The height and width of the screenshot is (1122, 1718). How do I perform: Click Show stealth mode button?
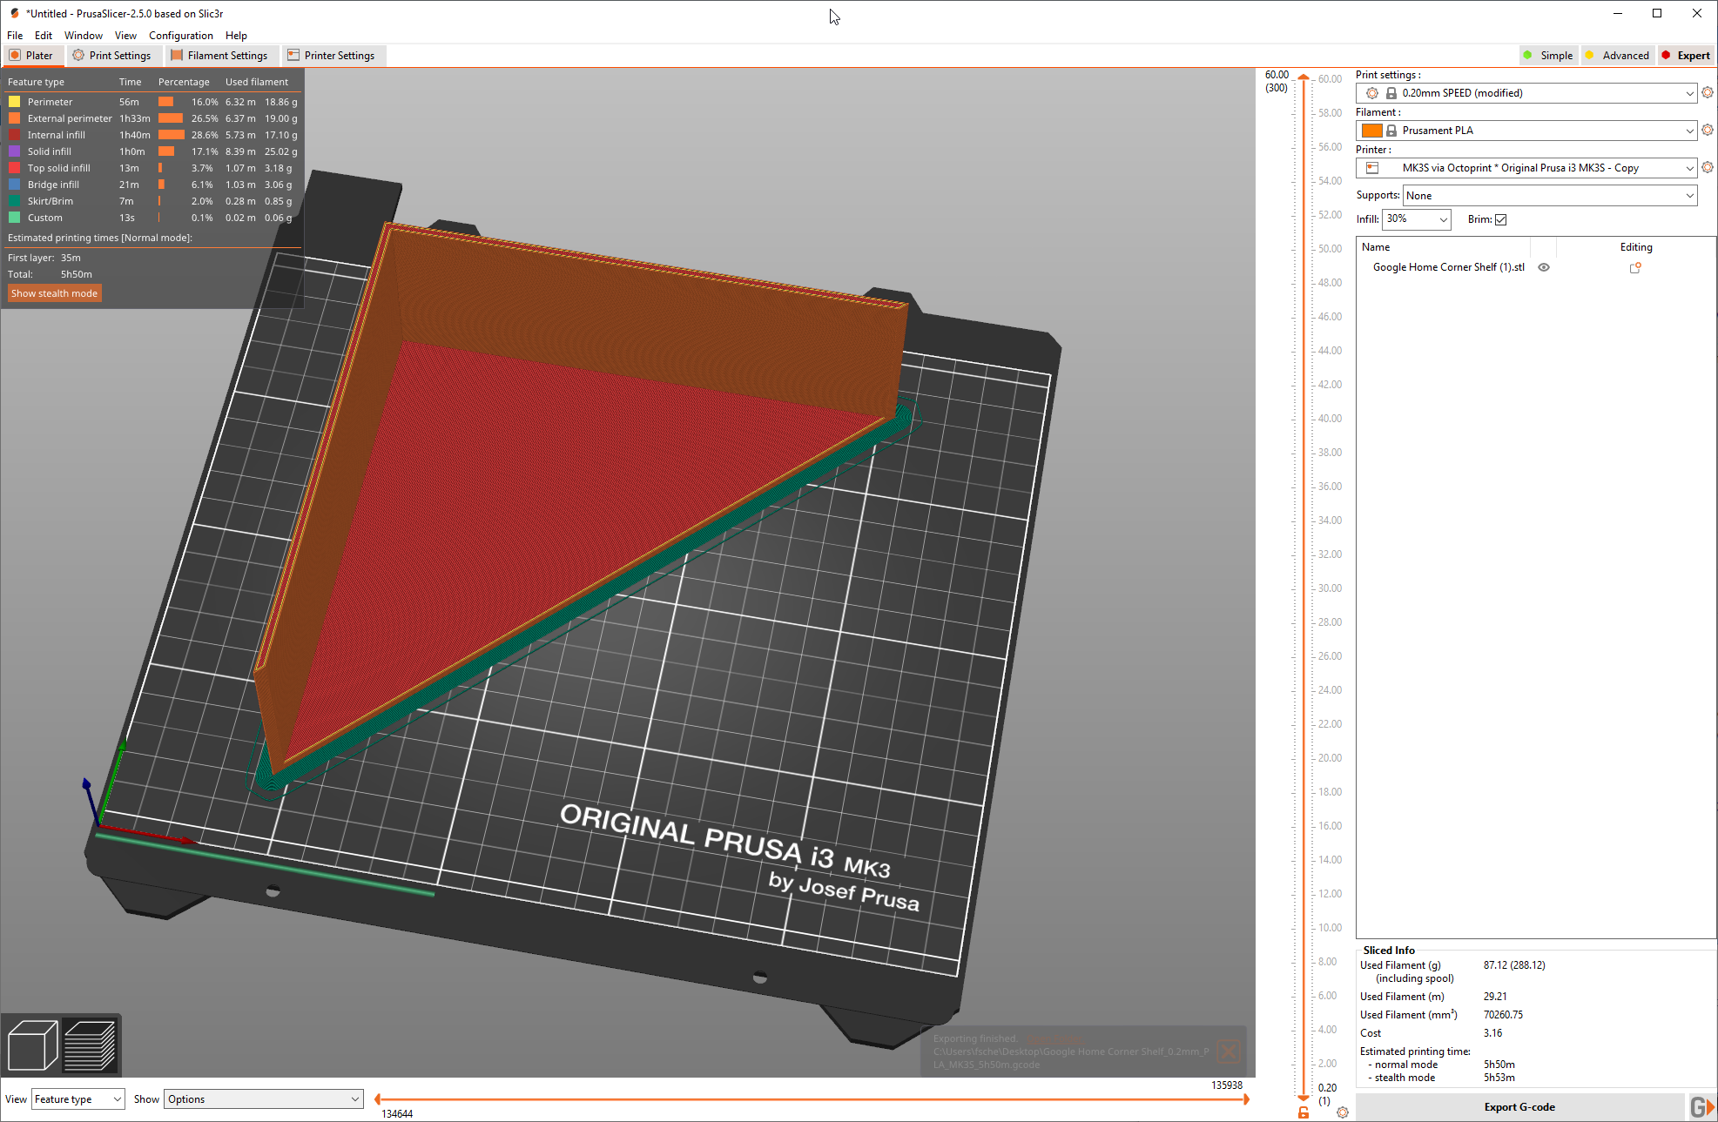pos(54,293)
